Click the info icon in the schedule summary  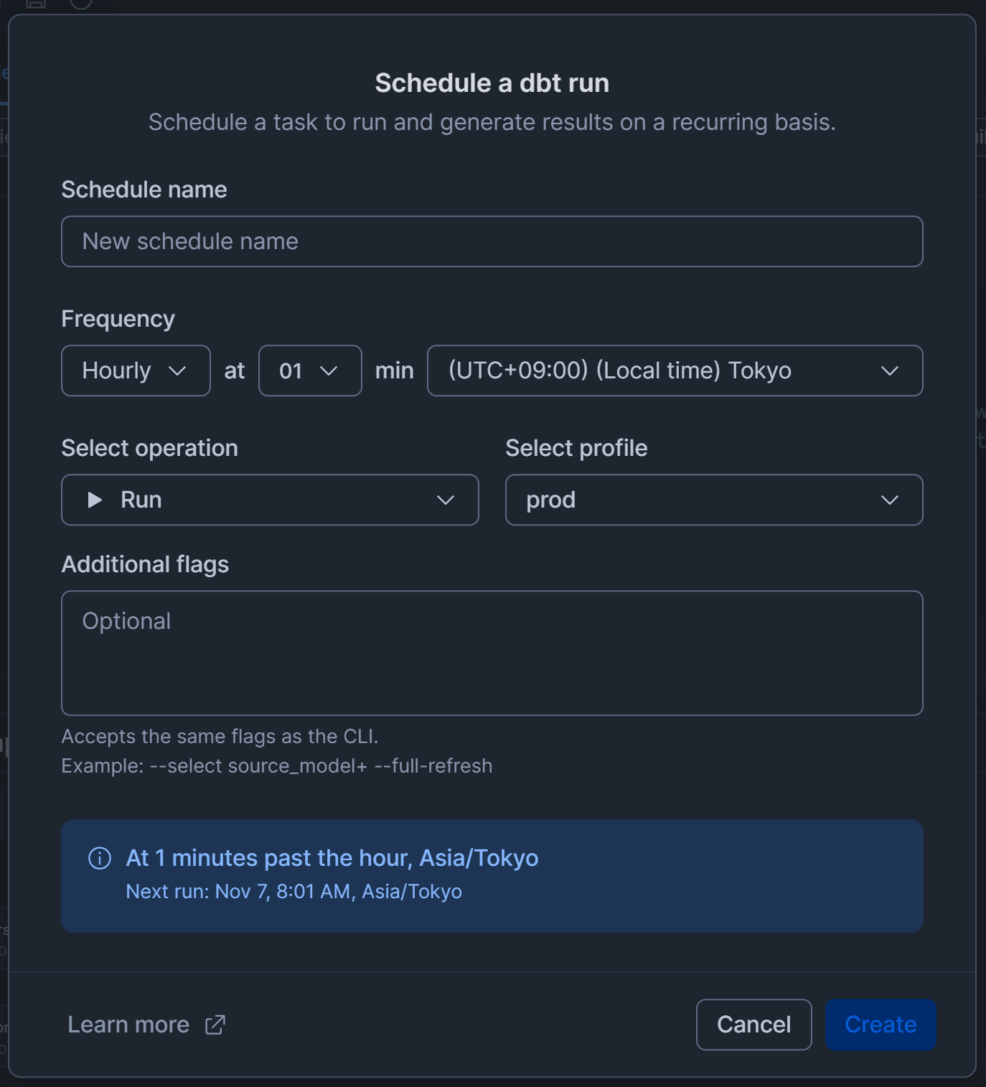[x=100, y=858]
